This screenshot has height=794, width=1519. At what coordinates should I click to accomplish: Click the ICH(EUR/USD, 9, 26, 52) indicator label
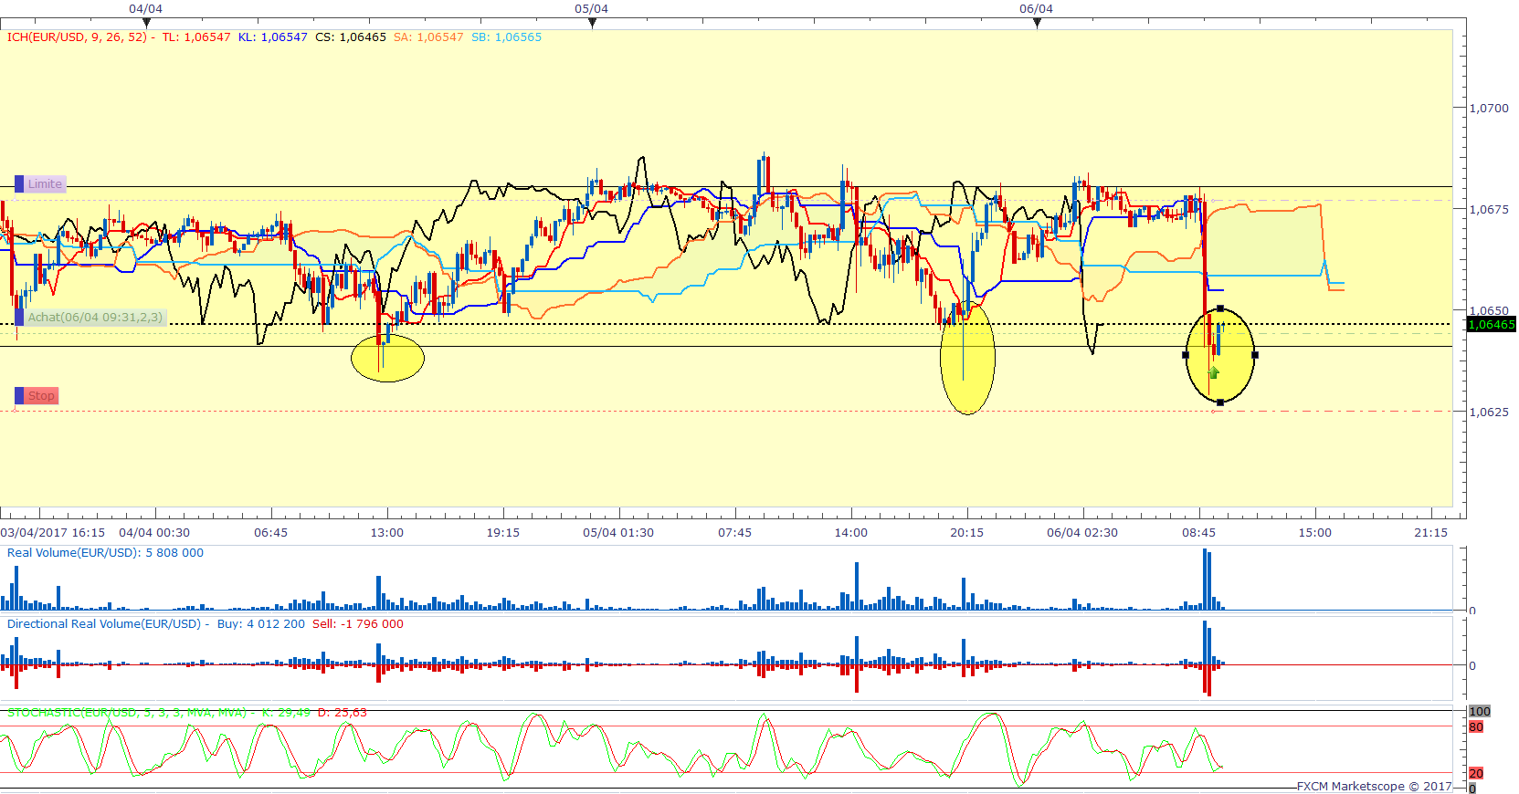point(77,37)
